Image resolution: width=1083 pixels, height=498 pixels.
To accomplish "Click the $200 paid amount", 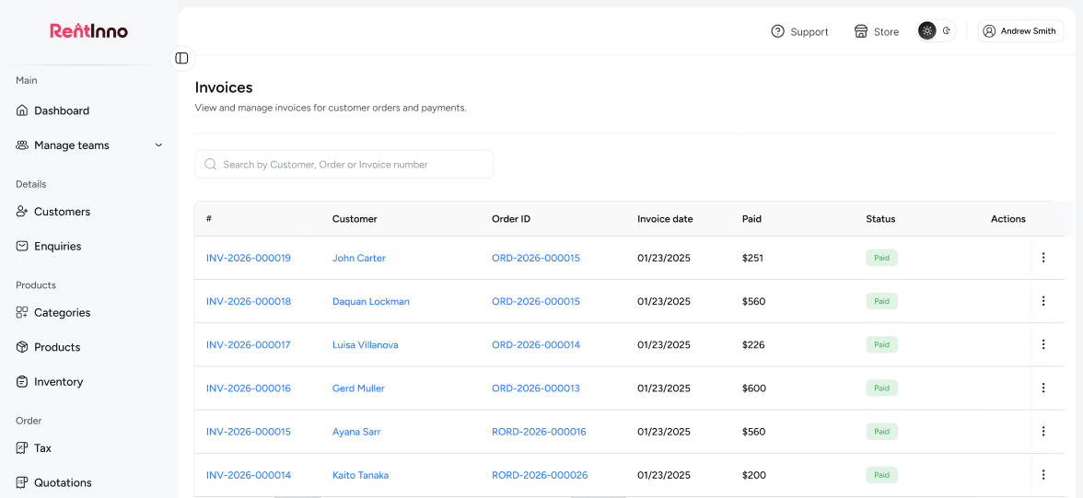I will point(754,475).
